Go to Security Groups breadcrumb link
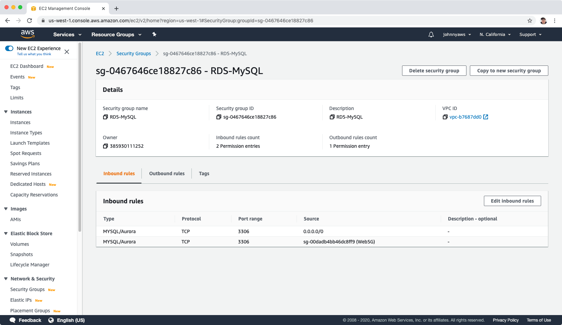This screenshot has height=325, width=562. [134, 53]
